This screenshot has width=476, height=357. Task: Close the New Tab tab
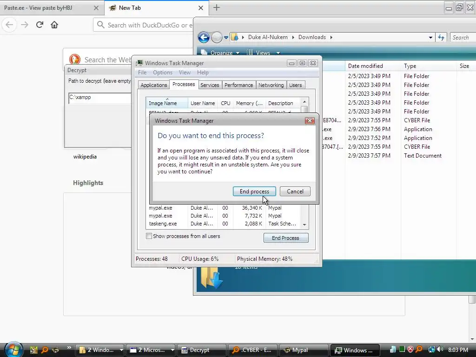201,8
